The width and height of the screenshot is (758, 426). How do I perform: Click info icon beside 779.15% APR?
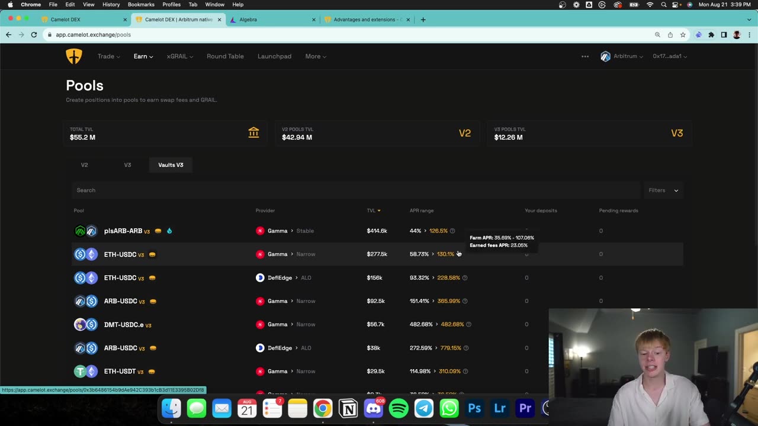click(x=466, y=348)
